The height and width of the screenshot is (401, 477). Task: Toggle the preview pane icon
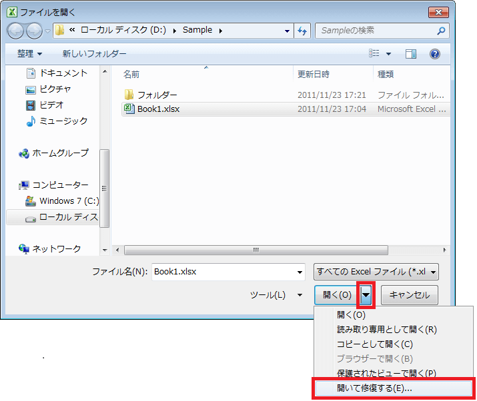411,54
